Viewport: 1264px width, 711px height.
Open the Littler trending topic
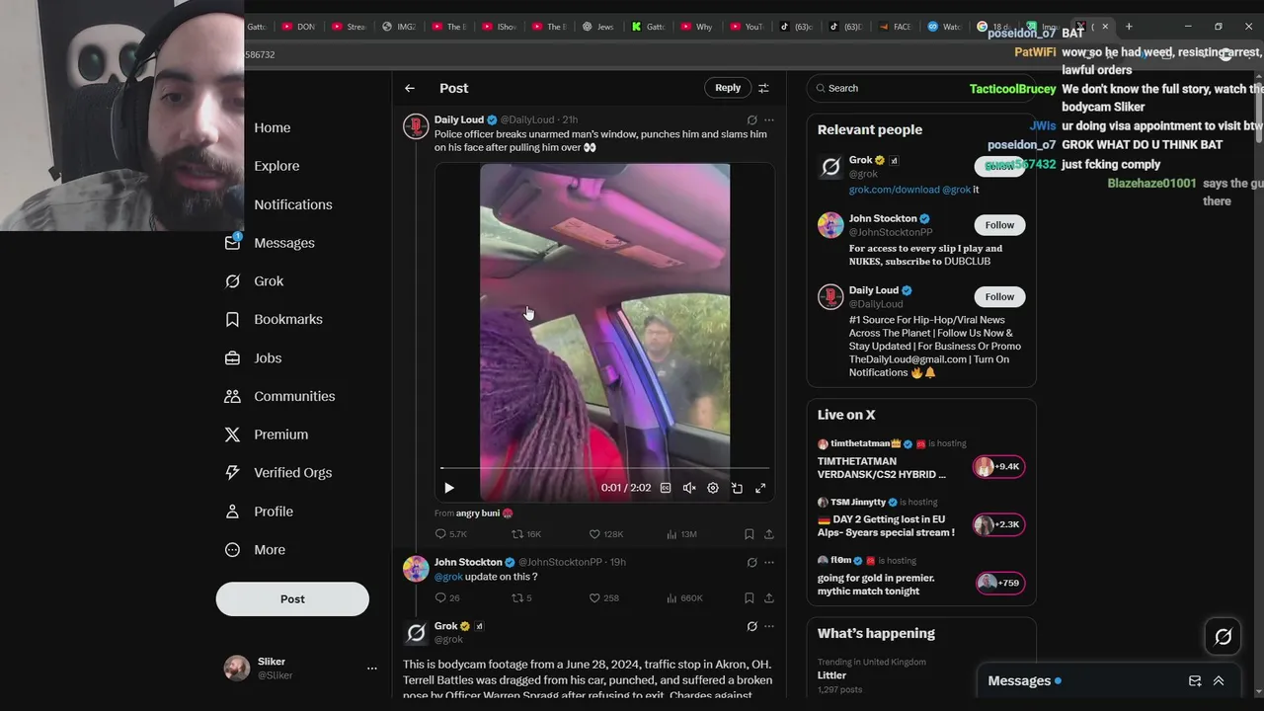831,675
